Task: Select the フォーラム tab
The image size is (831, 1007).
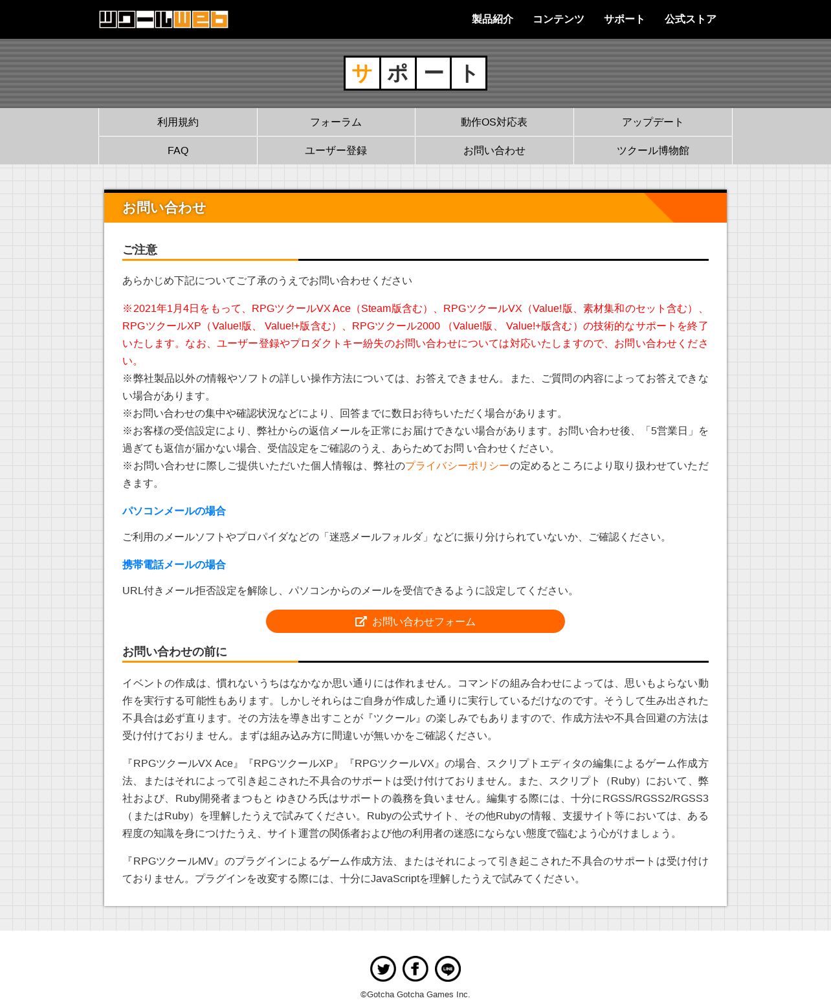Action: (336, 122)
